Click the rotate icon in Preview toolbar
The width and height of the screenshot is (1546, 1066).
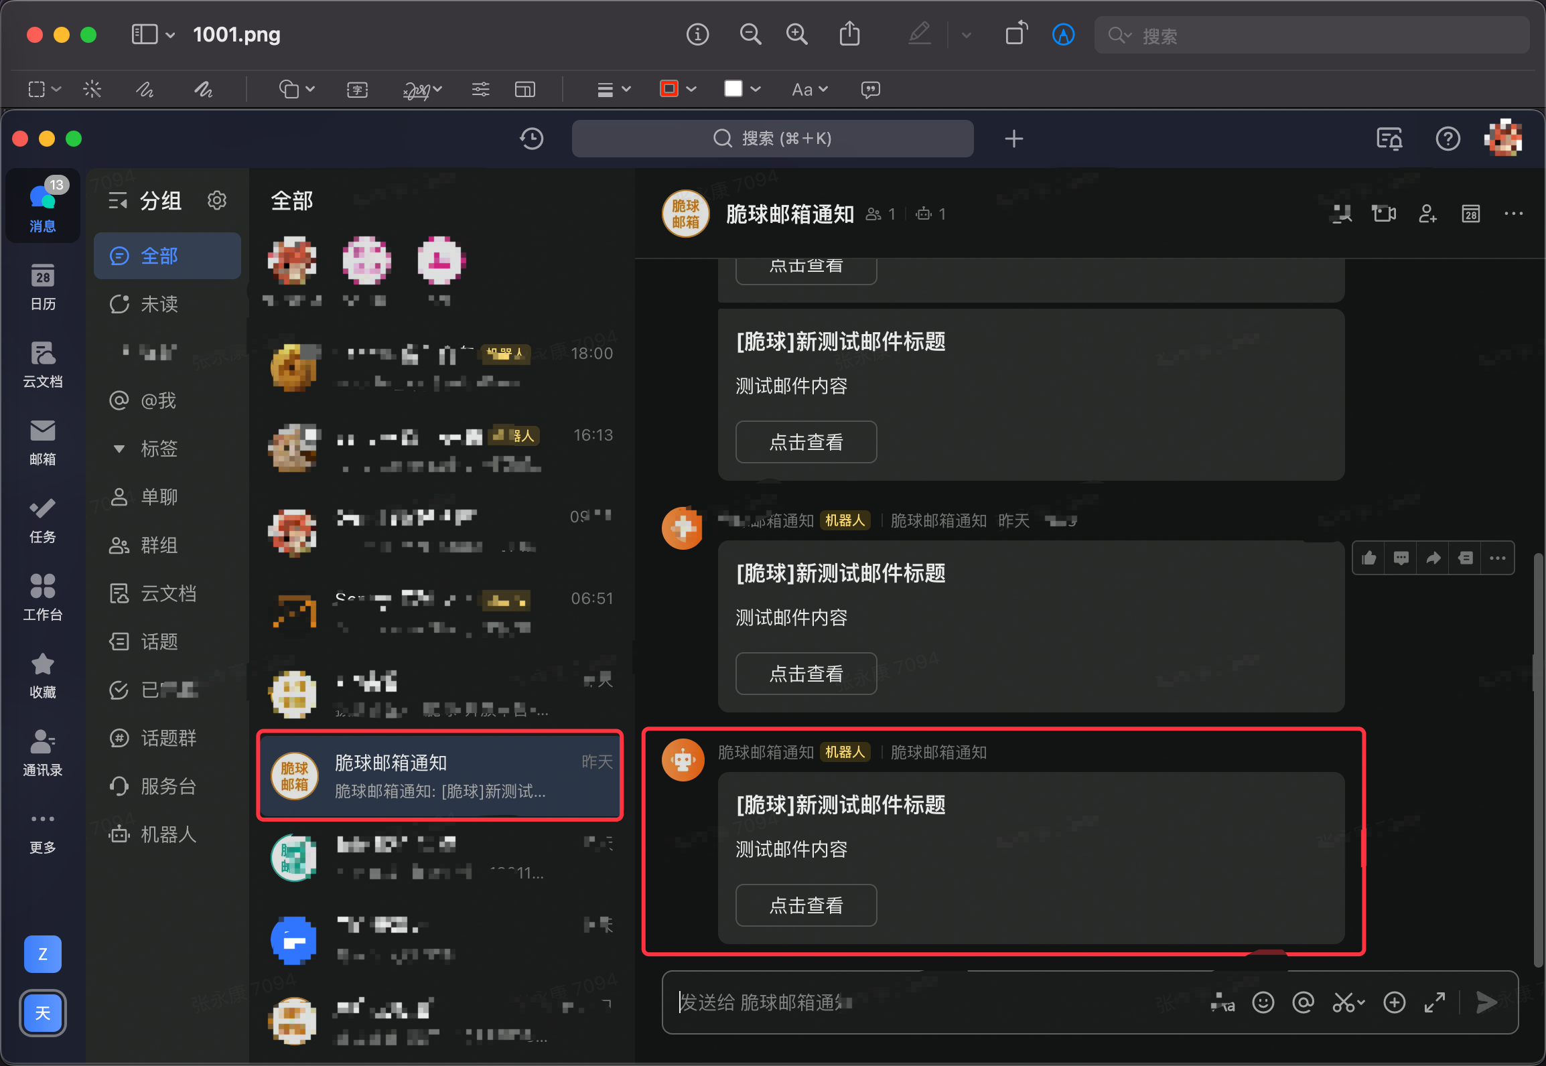(1016, 34)
